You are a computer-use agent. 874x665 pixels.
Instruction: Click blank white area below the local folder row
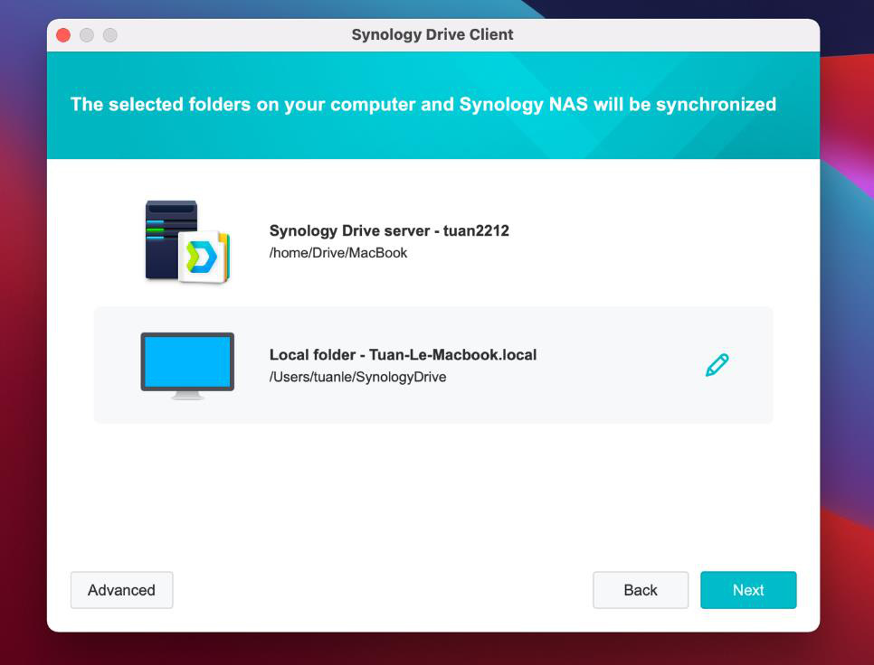click(x=434, y=488)
